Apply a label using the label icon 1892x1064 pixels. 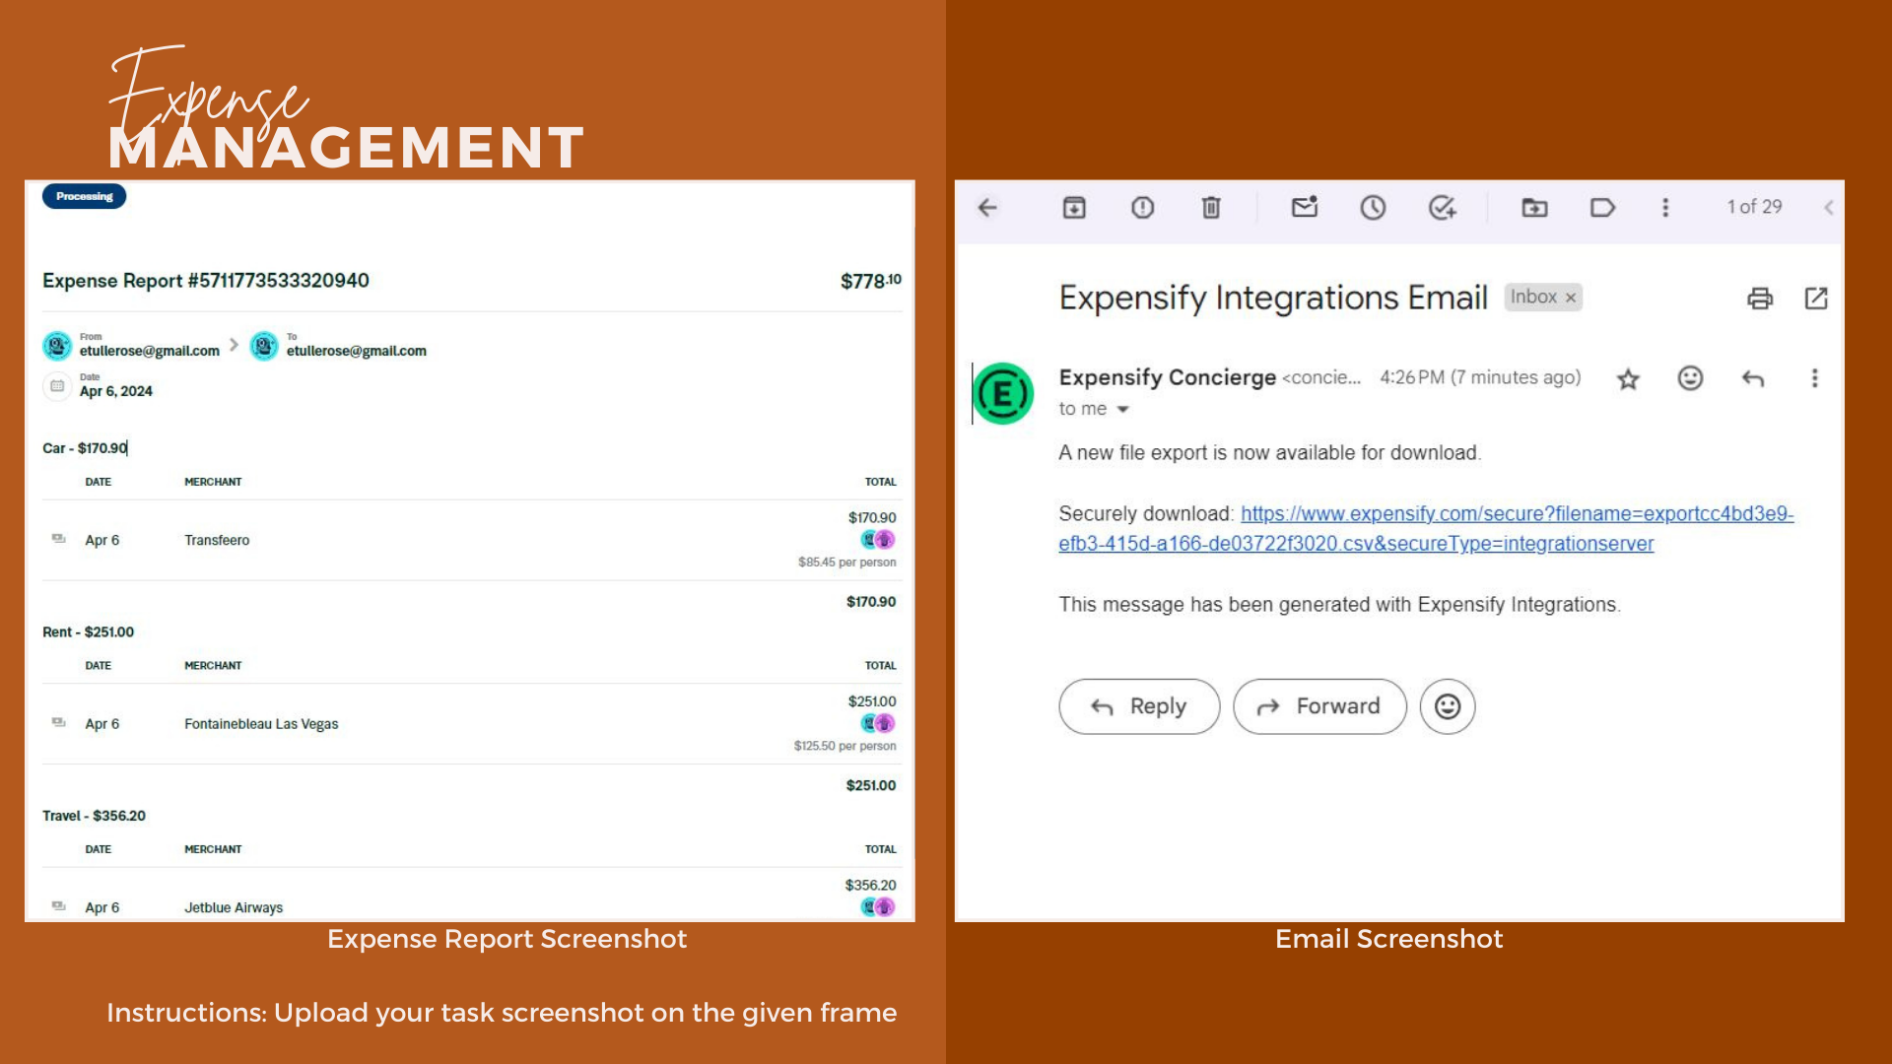coord(1602,208)
